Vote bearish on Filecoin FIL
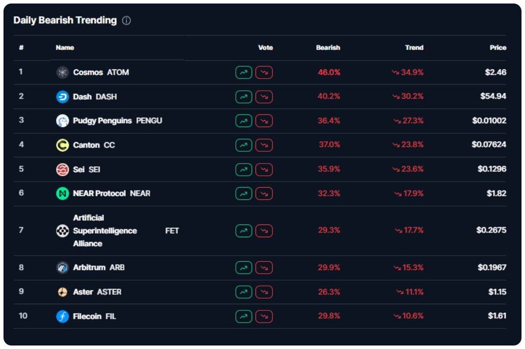Viewport: 525px width, 349px height. 264,316
